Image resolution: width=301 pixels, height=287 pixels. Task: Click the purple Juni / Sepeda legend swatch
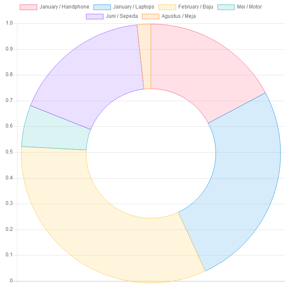click(x=95, y=17)
